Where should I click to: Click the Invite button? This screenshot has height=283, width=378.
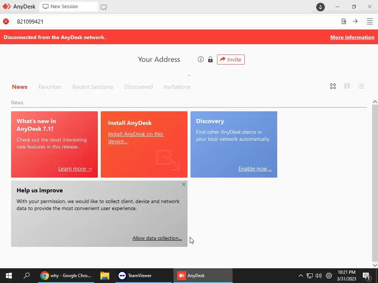[231, 59]
